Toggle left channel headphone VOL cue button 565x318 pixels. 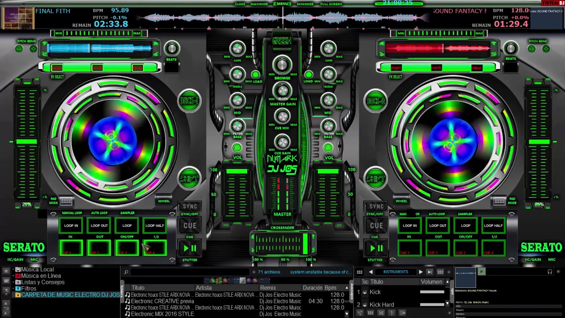(x=237, y=148)
